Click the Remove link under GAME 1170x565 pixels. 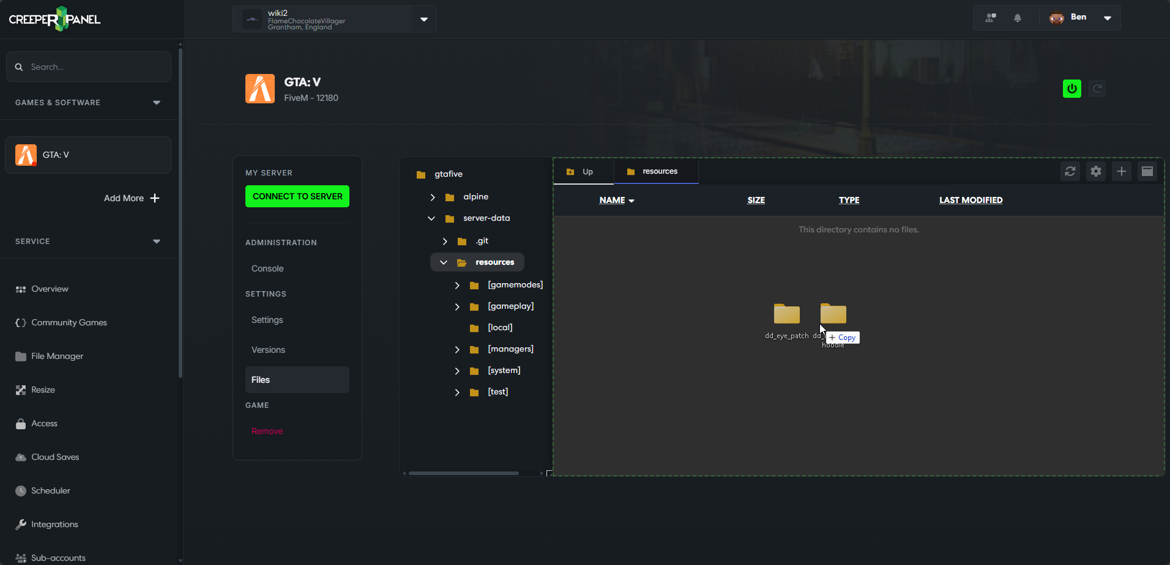coord(267,430)
